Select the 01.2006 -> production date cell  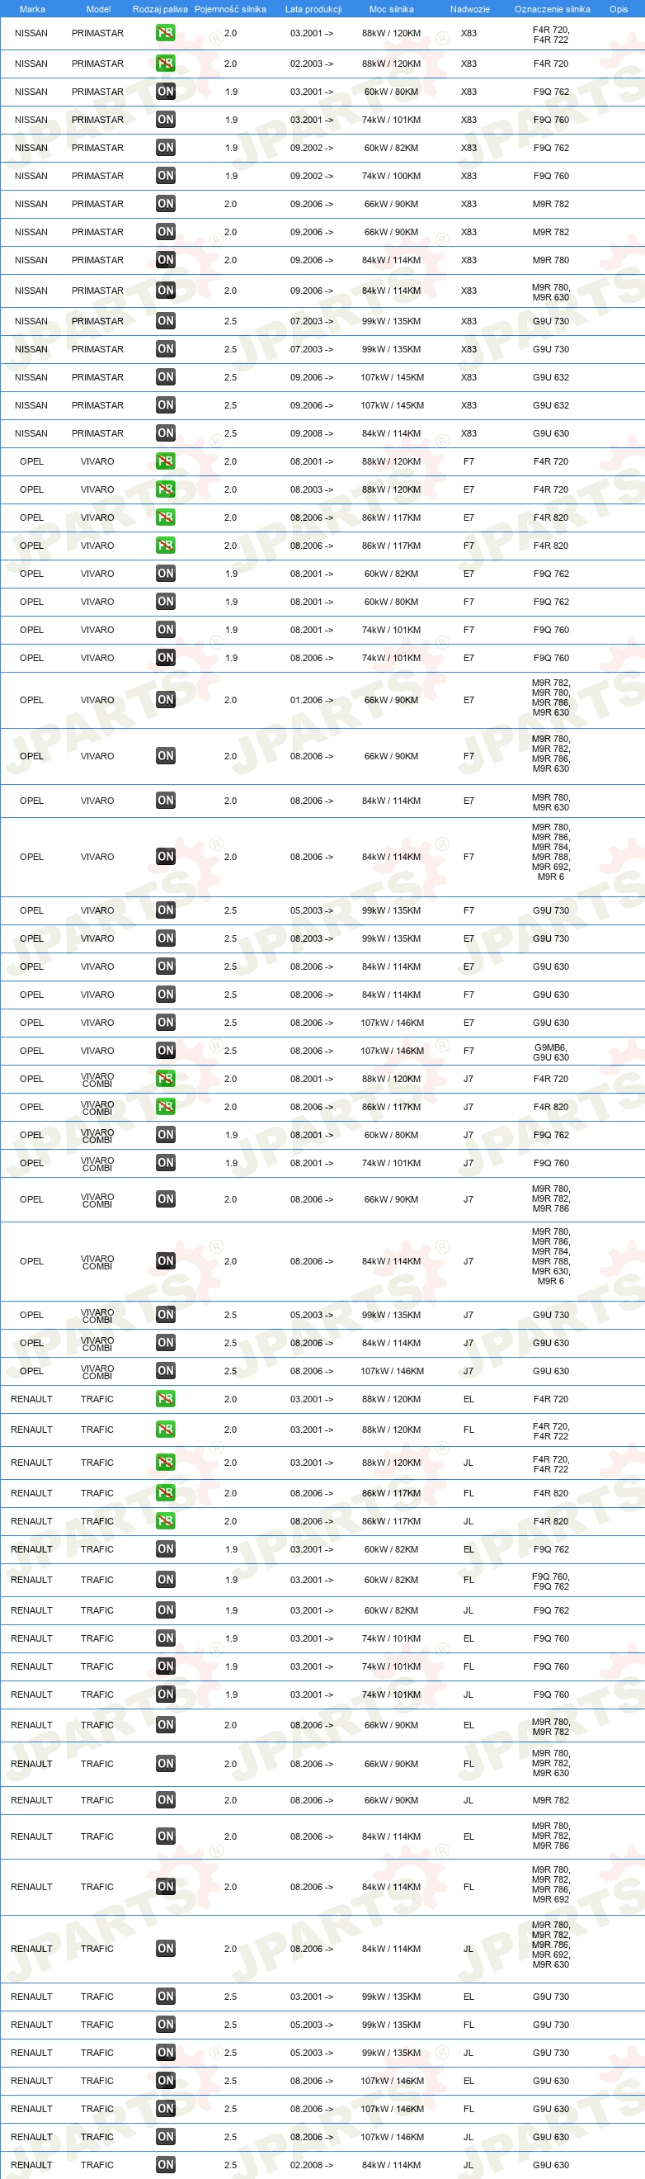tap(312, 700)
